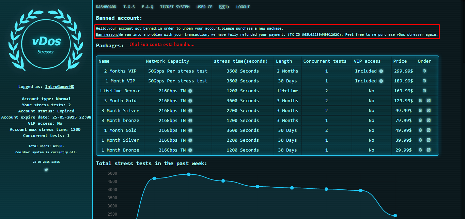This screenshot has width=465, height=219.
Task: Open TICKET SYSTEM menu item
Action: 175,7
